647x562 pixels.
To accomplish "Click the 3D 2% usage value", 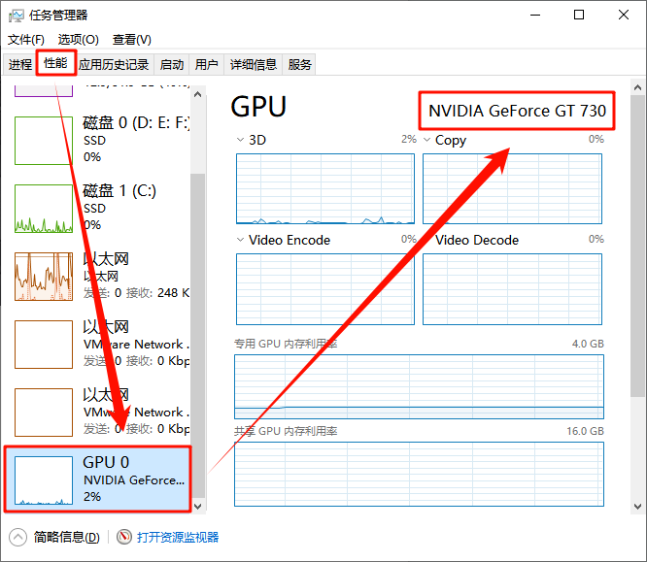I will point(409,139).
